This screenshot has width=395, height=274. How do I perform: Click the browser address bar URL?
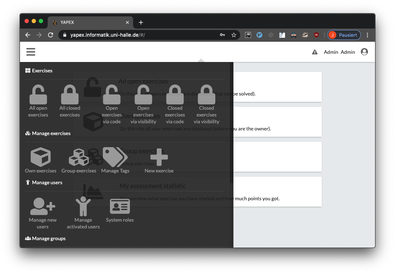142,35
